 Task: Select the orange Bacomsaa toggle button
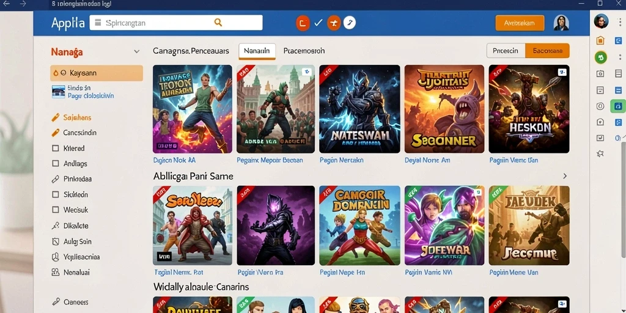(x=547, y=51)
